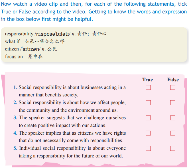Viewport: 189px width, 168px height.
Task: Check the False box for statement 3
Action: pos(172,118)
